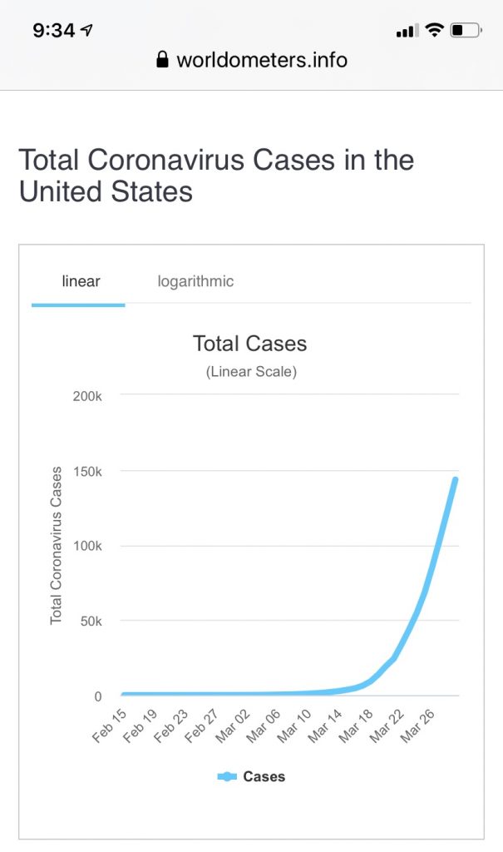Click the 50k y-axis label
This screenshot has width=503, height=852.
point(90,621)
